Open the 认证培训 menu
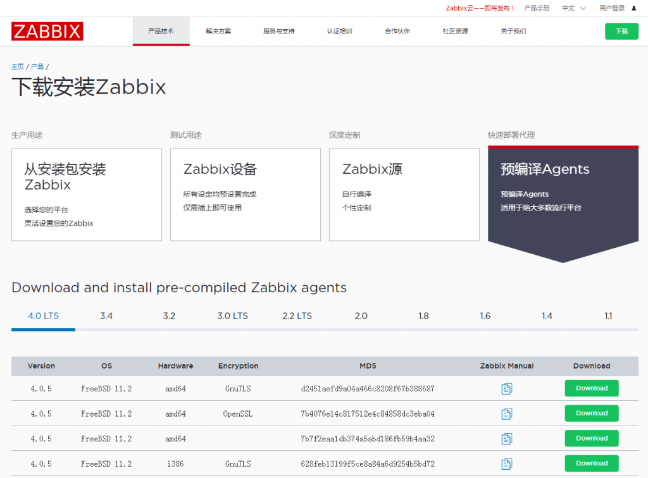The width and height of the screenshot is (648, 478). pos(340,32)
